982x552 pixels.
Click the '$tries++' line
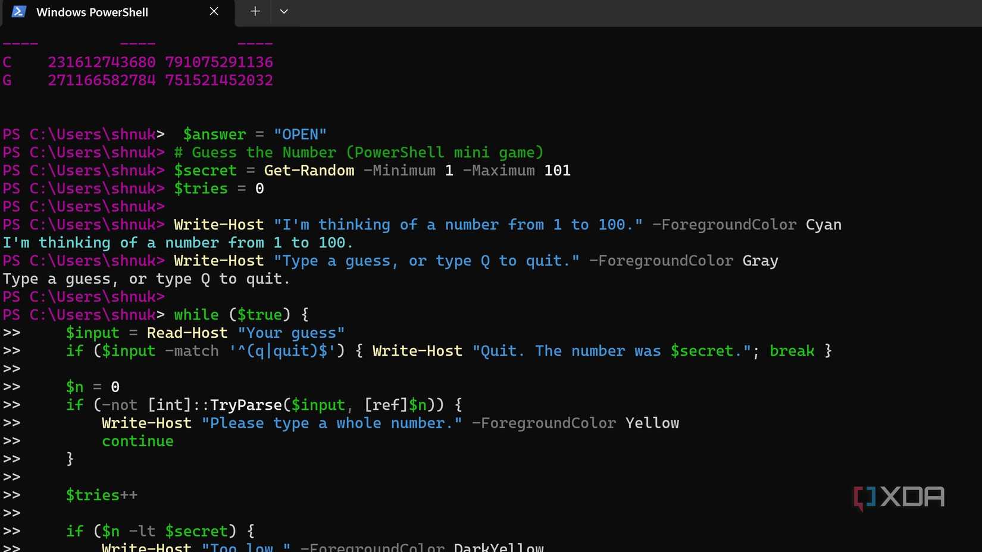[x=101, y=495]
